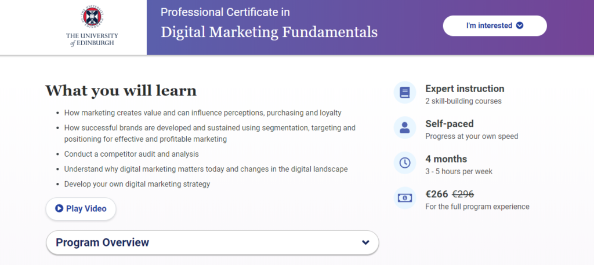Click the University of Edinburgh logo
This screenshot has width=594, height=265.
pyautogui.click(x=92, y=27)
